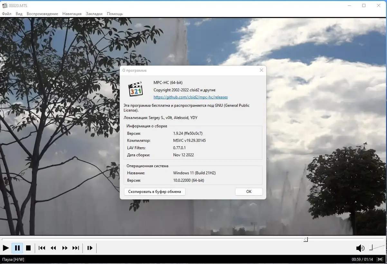Open the mpc-hc releases GitHub link

pos(191,97)
